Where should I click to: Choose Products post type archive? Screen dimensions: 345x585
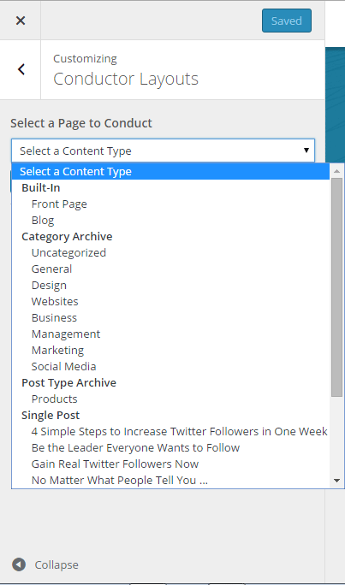(54, 399)
